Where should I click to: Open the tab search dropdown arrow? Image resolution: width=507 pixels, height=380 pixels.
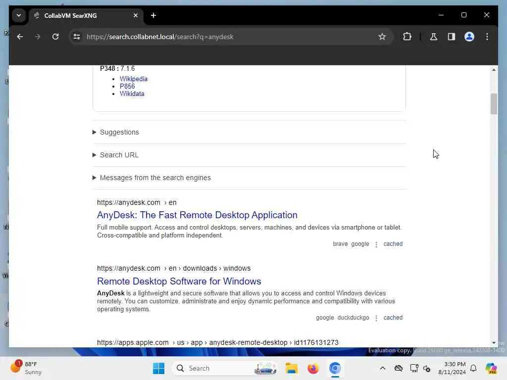(x=19, y=15)
